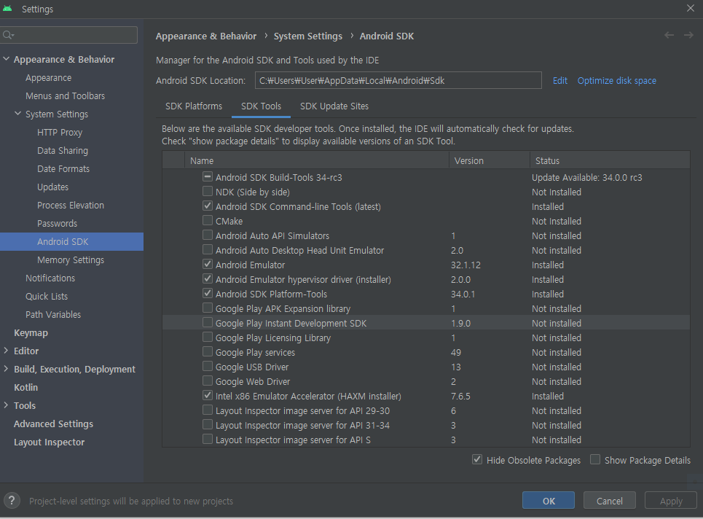This screenshot has width=703, height=519.
Task: Click the search magnifier icon
Action: coord(7,35)
